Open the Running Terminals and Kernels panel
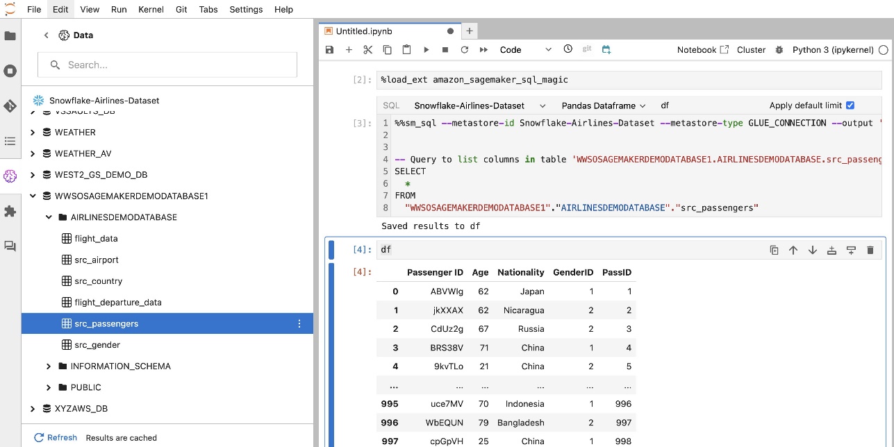Image resolution: width=894 pixels, height=447 pixels. tap(10, 71)
